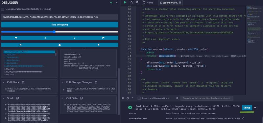Image resolution: width=263 pixels, height=123 pixels.
Task: Click the Stop debugging button
Action: [60, 25]
